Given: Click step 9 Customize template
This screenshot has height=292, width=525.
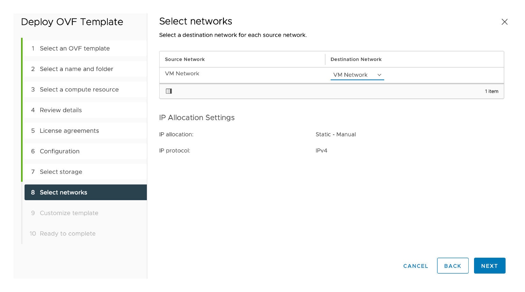Looking at the screenshot, I should pyautogui.click(x=69, y=213).
